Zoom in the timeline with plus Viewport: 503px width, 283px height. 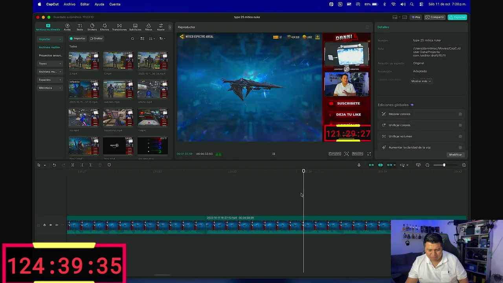(x=464, y=165)
